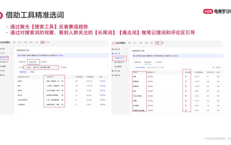The image size is (231, 145).
Task: Click 下载 添加 link in left 500-count row
Action: [103, 81]
